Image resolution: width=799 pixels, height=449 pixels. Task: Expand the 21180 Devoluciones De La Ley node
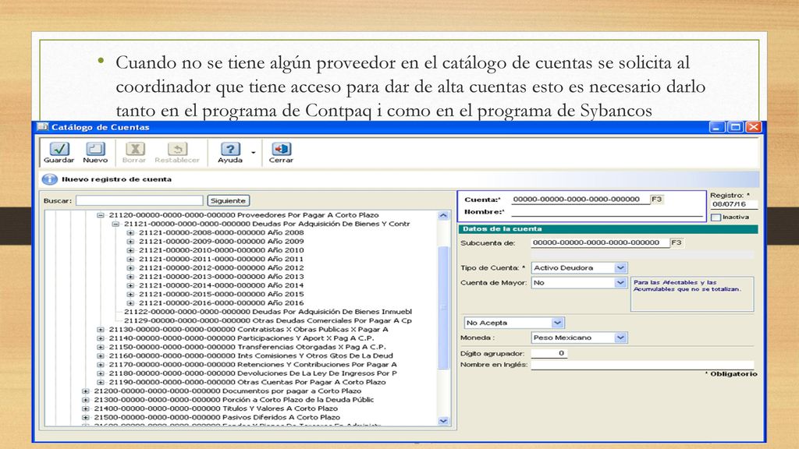click(101, 373)
